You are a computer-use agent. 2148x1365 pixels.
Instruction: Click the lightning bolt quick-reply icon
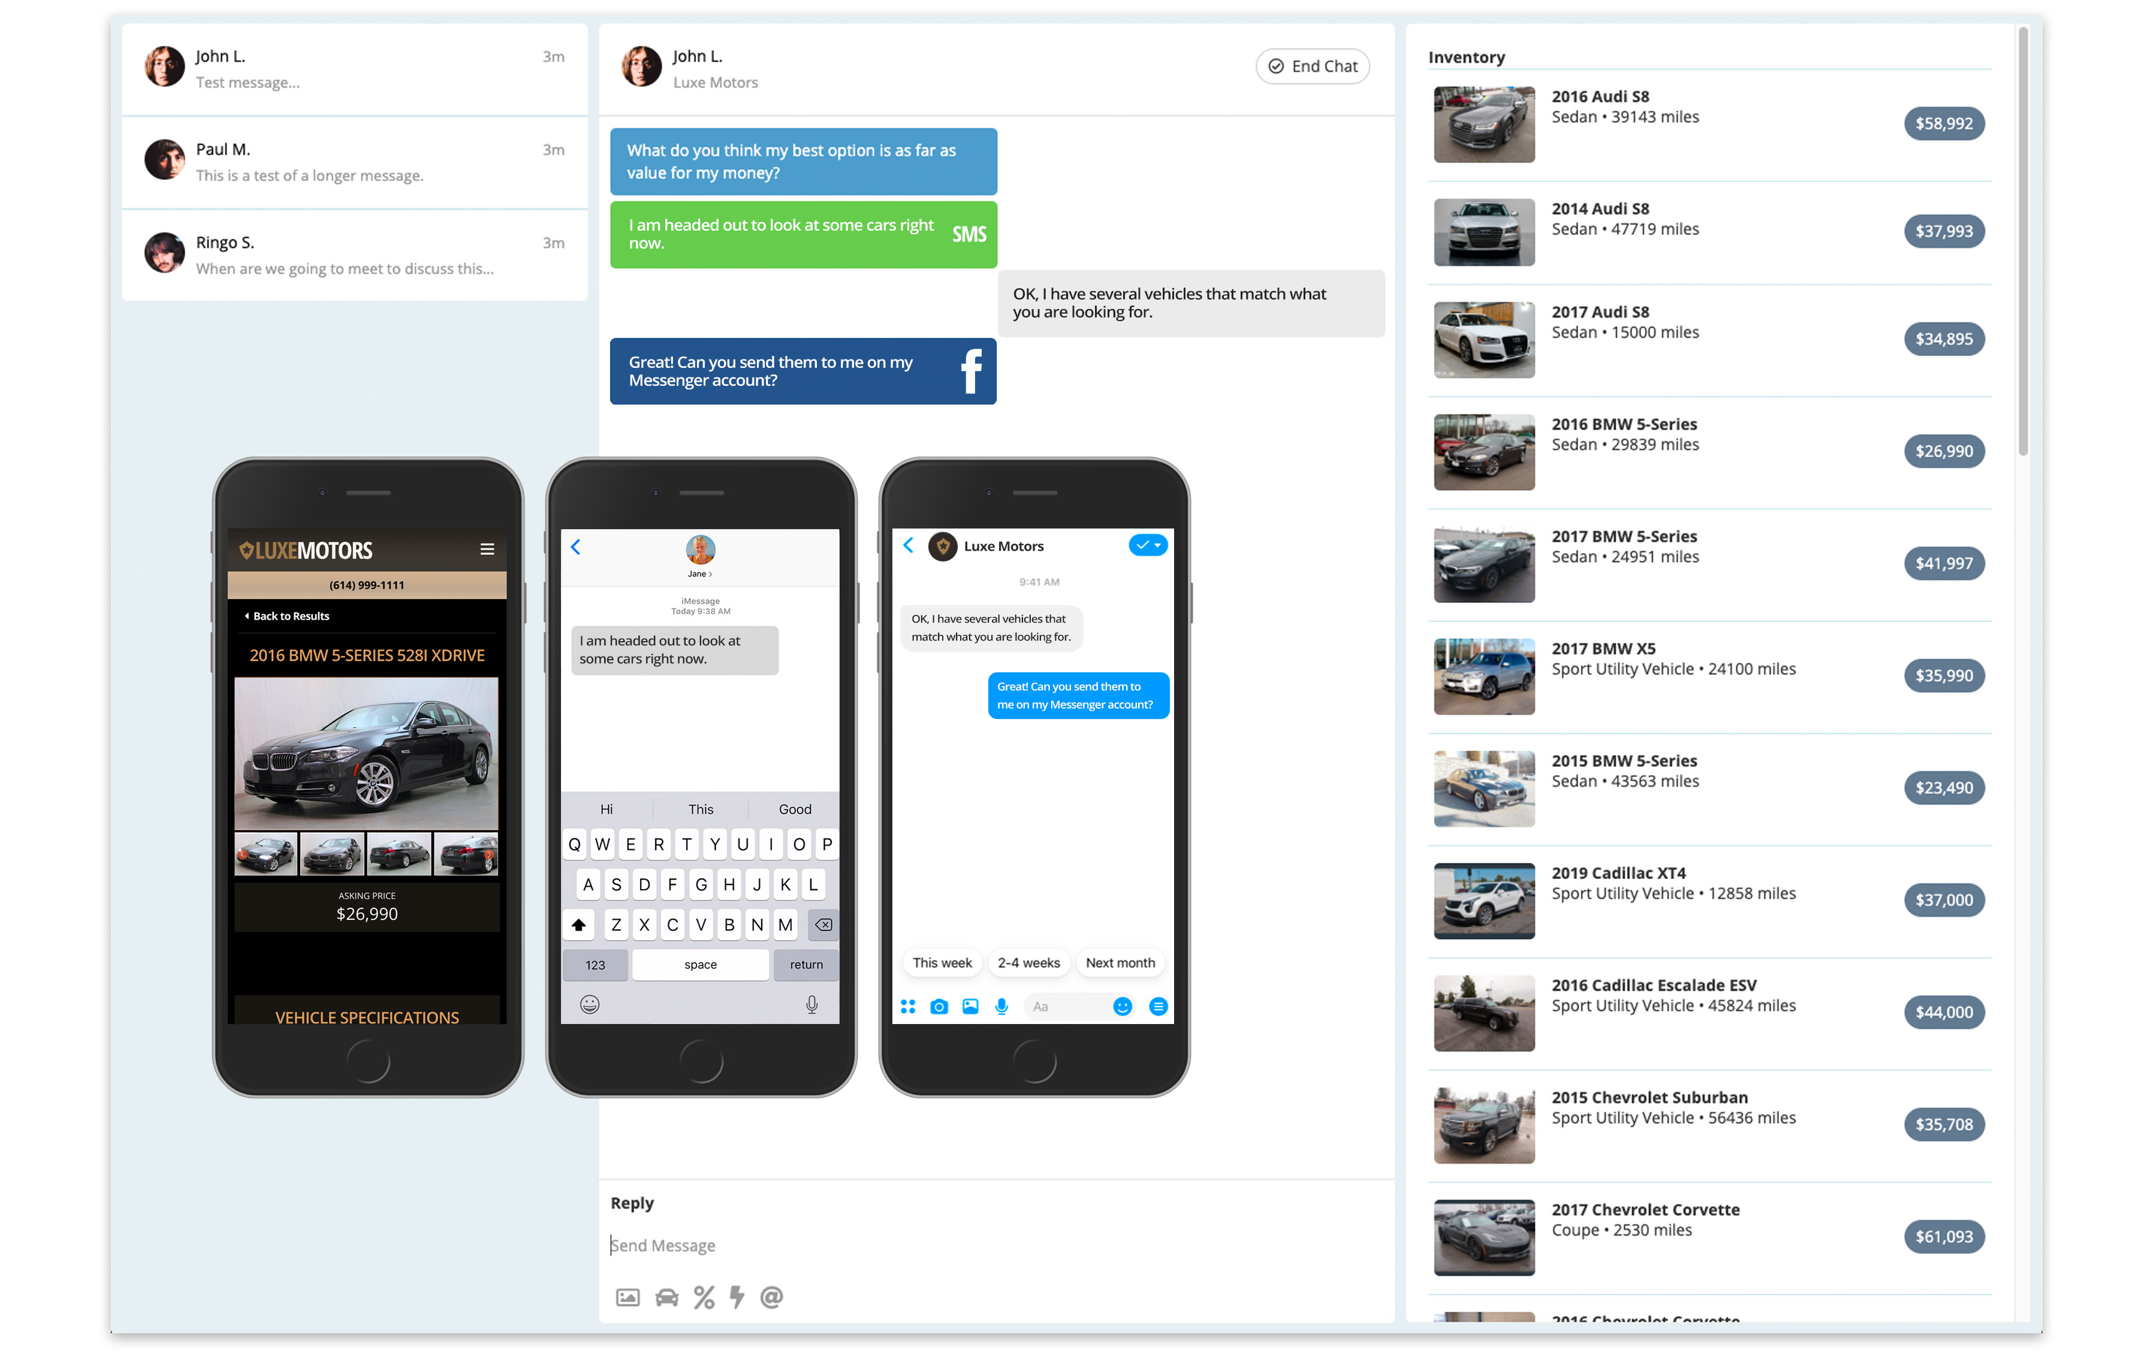point(737,1296)
